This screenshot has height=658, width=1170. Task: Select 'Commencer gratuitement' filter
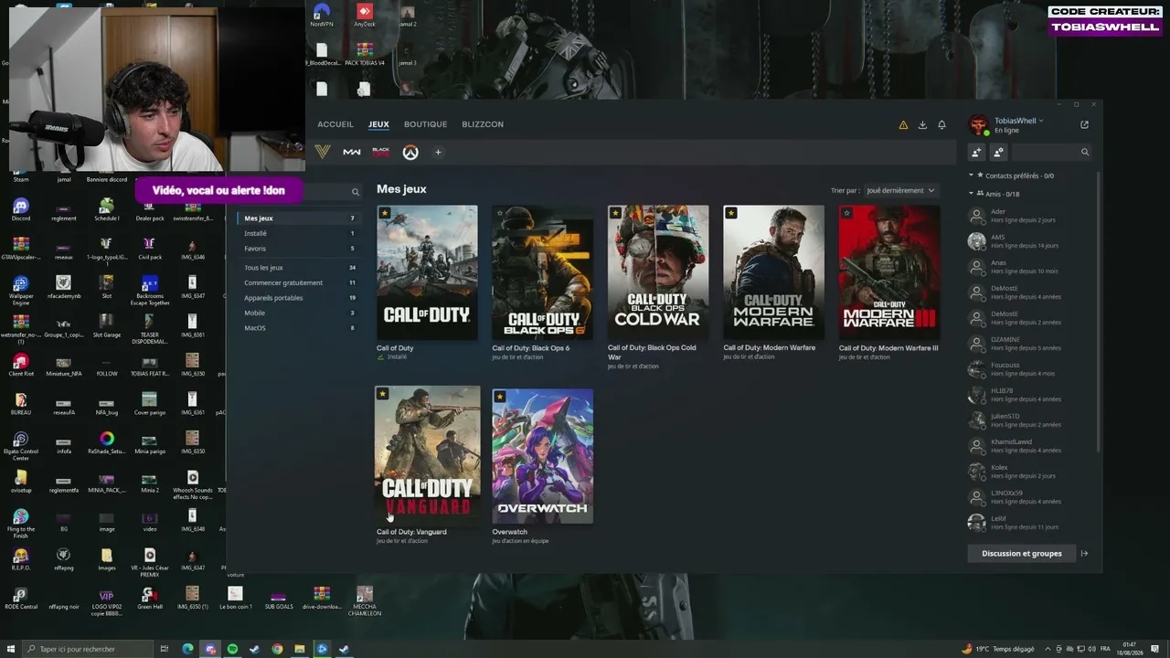(298, 282)
